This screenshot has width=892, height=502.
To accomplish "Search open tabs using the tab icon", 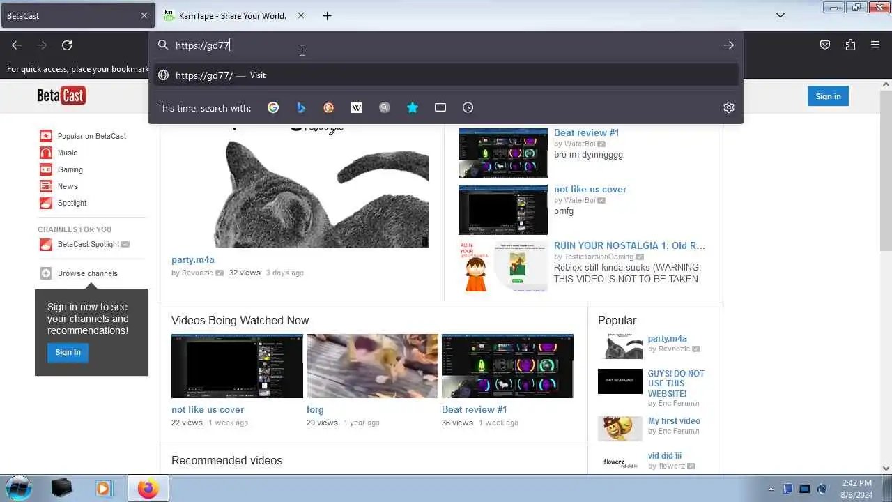I will pos(440,107).
